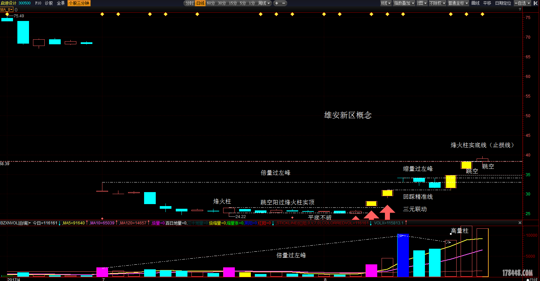Click the 回踩精准线 annotation label
The height and width of the screenshot is (281, 540).
[418, 197]
